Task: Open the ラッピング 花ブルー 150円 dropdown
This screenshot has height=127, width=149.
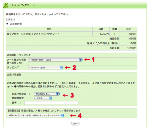Action: coord(46,67)
